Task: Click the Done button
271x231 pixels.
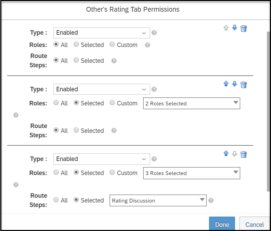Action: [x=222, y=223]
